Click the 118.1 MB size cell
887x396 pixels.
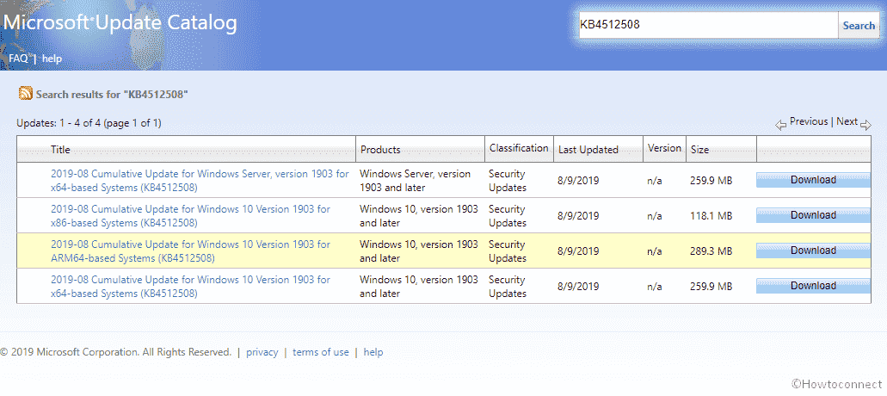pos(711,216)
